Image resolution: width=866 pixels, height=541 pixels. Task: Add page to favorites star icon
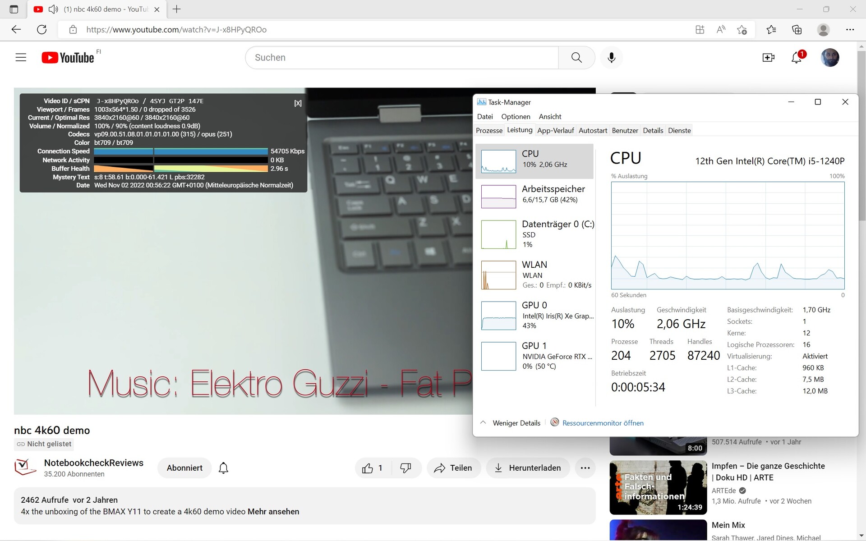click(742, 30)
